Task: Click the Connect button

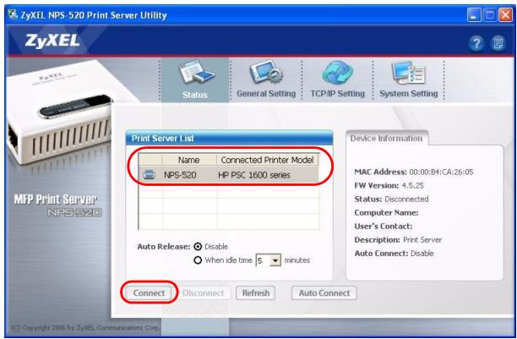Action: pos(149,293)
